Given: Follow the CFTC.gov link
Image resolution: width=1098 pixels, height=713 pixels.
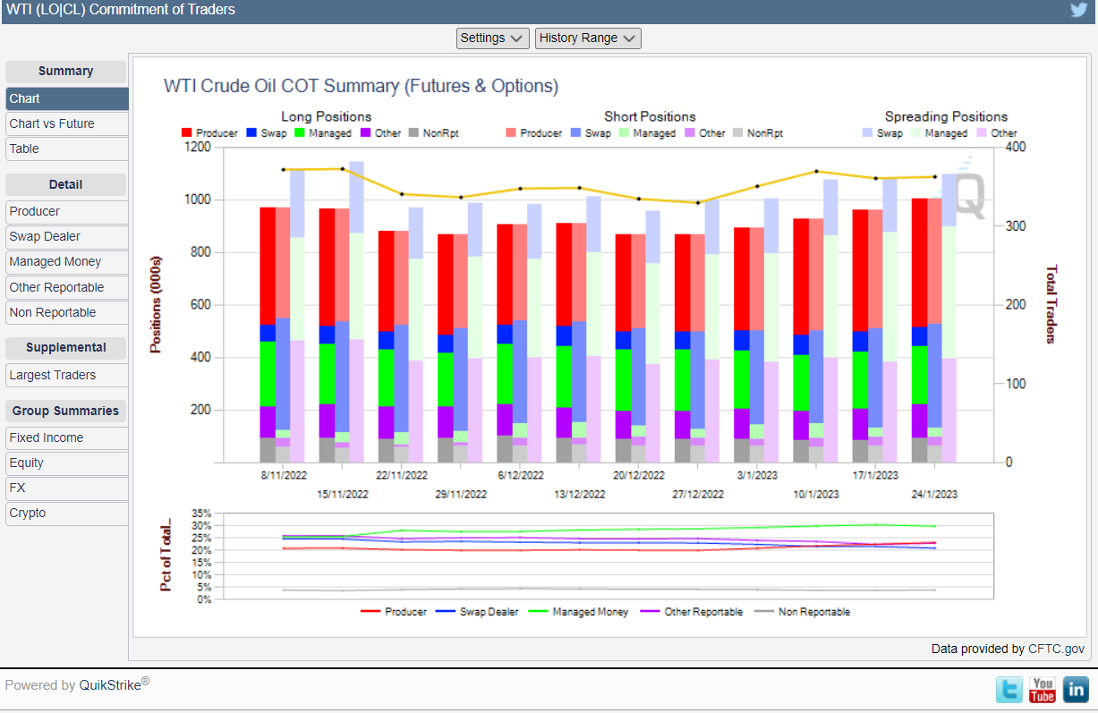Looking at the screenshot, I should (1056, 649).
